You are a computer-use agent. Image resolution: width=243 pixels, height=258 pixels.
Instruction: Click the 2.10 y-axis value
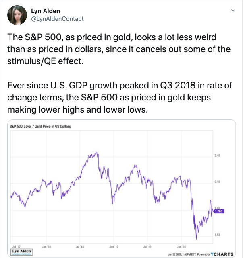click(x=217, y=182)
